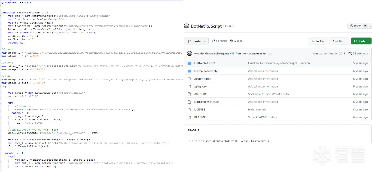Click the shell.Environment COMPLUS_Version line

(53, 133)
